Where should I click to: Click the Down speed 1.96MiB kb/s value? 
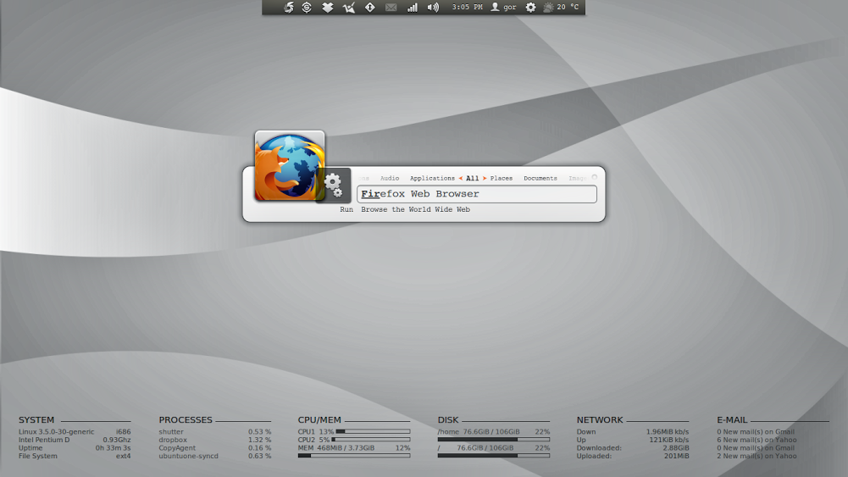click(668, 431)
